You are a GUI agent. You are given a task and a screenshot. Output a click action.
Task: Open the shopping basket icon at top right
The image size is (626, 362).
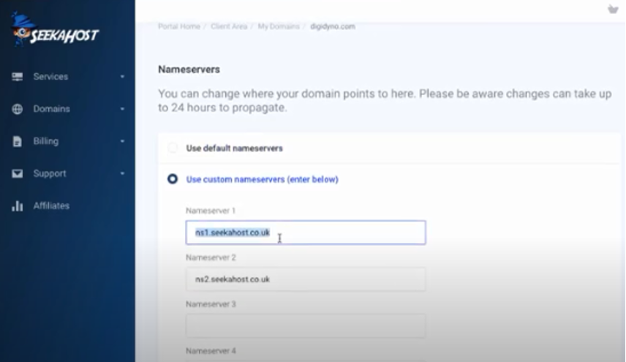click(613, 9)
